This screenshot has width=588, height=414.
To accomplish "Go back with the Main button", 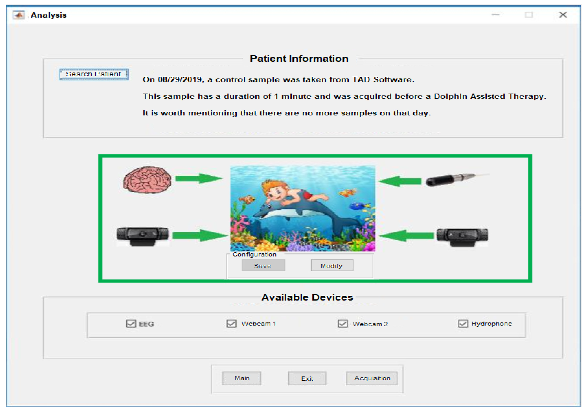I will pos(242,378).
